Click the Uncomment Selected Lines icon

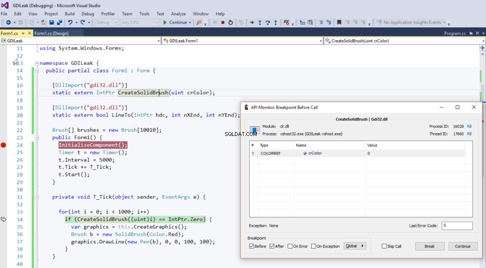click(328, 22)
